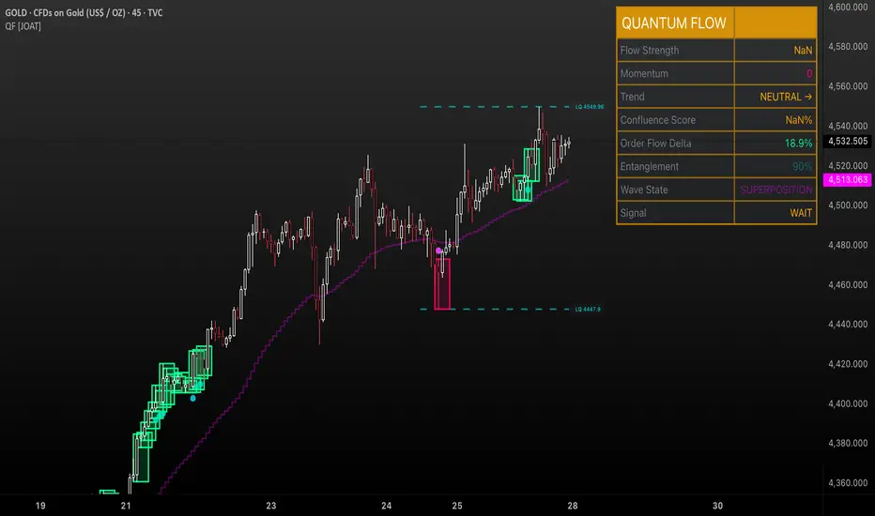
Task: Click the Confluence Score NaN% value
Action: (x=799, y=120)
